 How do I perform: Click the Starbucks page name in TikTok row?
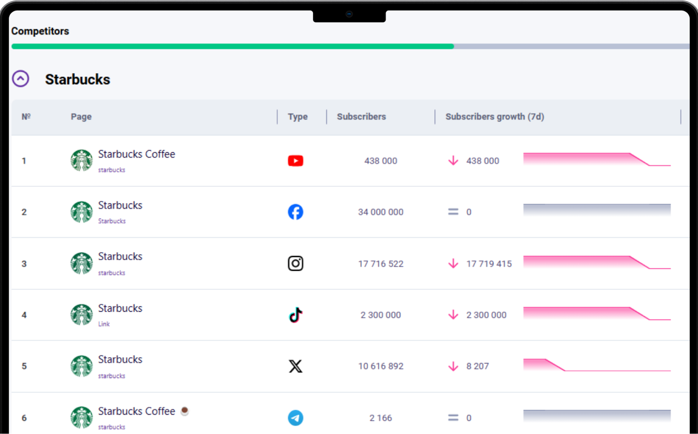pos(120,308)
